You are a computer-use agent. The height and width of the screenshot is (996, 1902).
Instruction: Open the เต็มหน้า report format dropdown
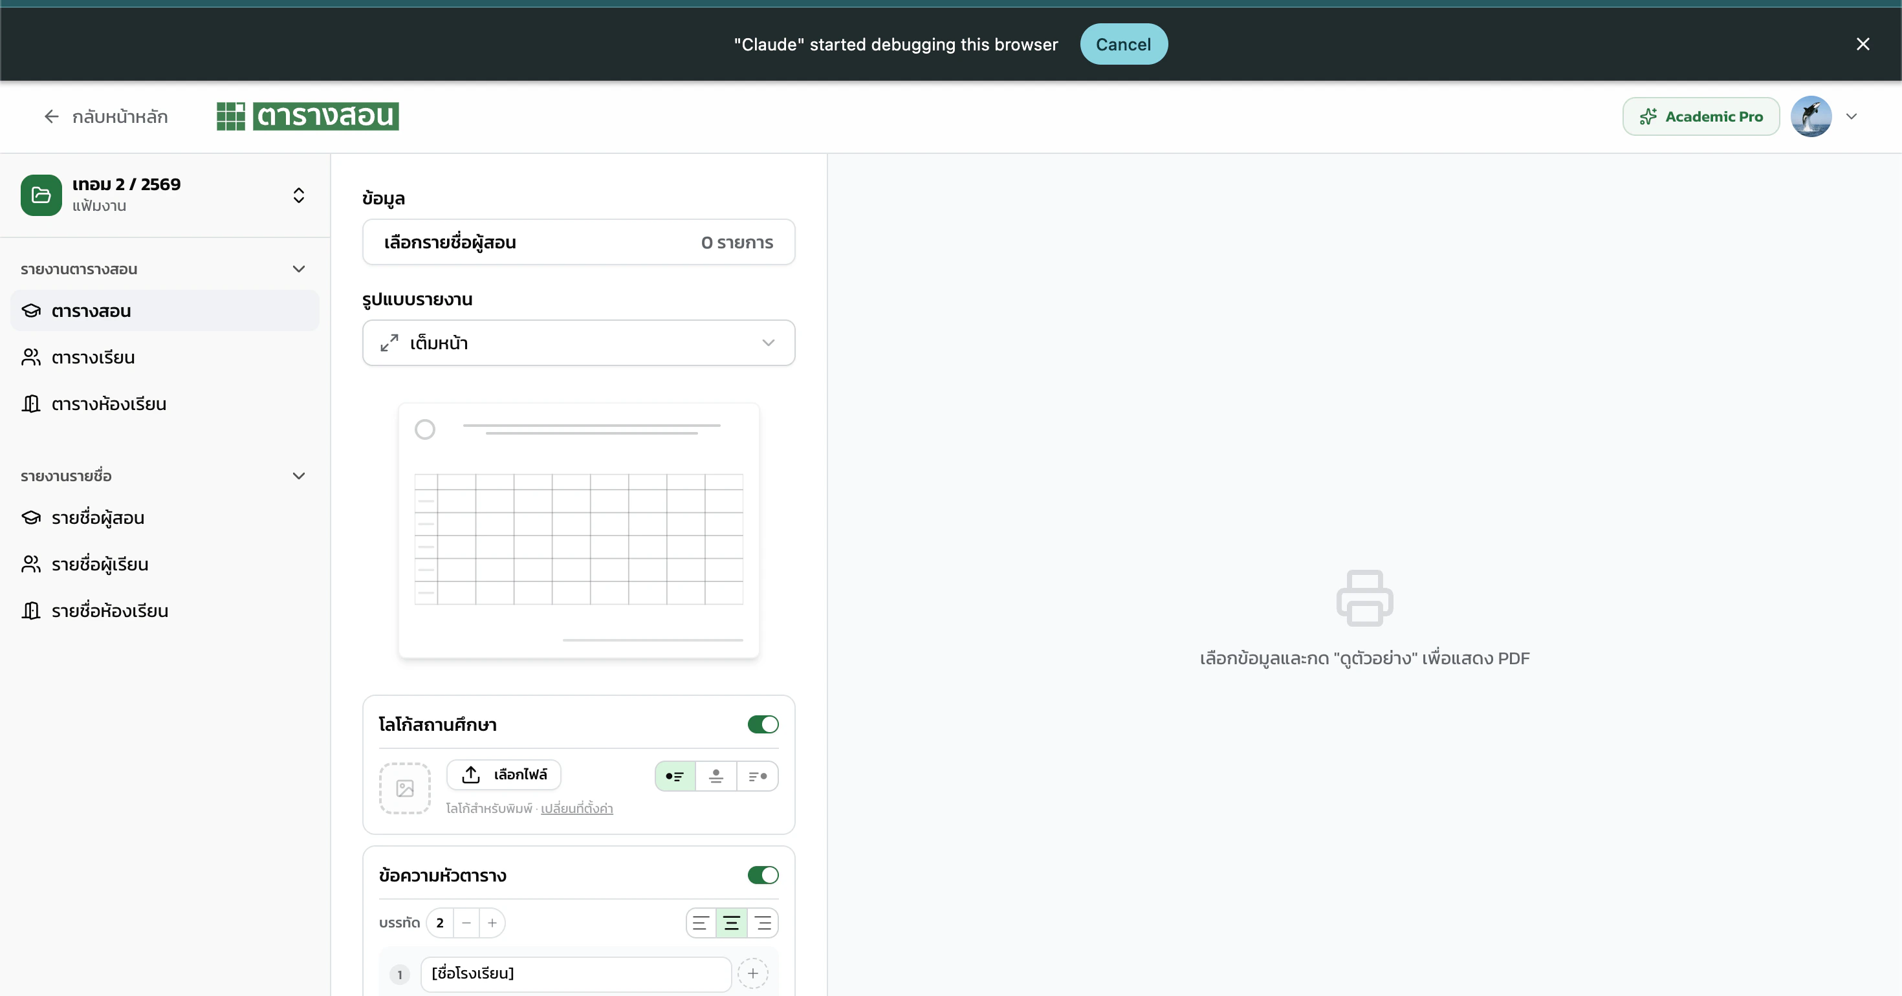tap(578, 343)
